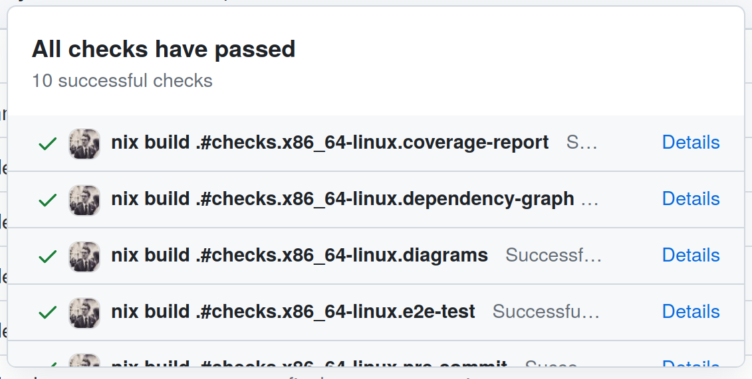Click the avatar on the coverage-report row
This screenshot has height=379, width=752.
click(84, 143)
